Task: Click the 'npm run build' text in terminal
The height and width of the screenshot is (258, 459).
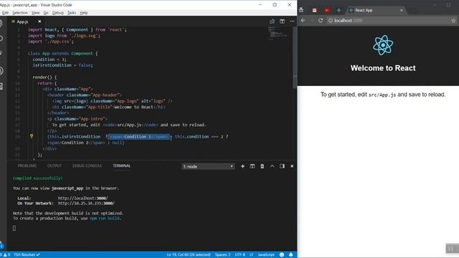Action: pos(105,218)
